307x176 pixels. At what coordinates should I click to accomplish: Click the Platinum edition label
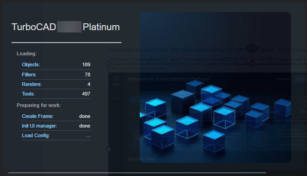click(101, 27)
